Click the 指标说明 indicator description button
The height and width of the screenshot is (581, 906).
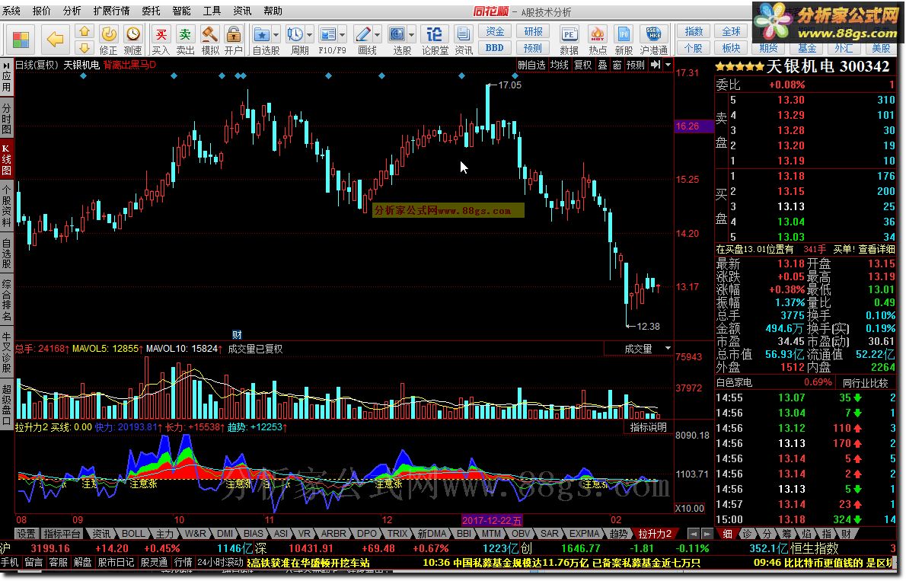(649, 427)
